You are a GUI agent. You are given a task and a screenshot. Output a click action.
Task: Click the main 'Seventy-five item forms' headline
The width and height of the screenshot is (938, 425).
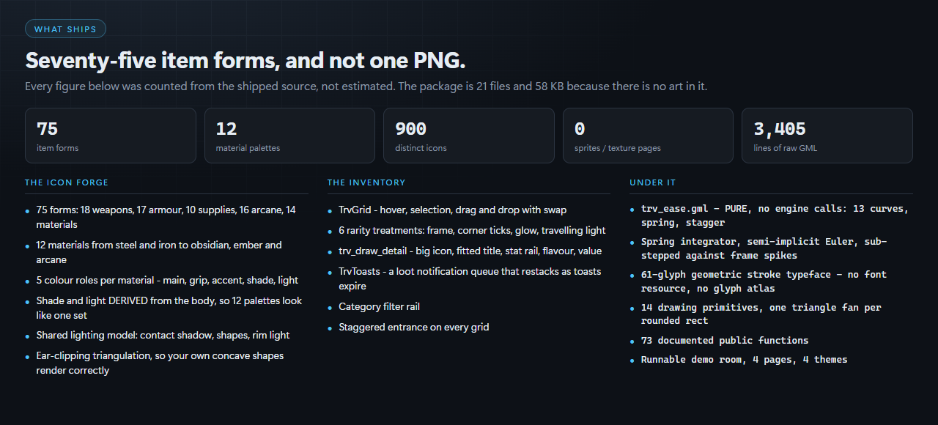245,60
